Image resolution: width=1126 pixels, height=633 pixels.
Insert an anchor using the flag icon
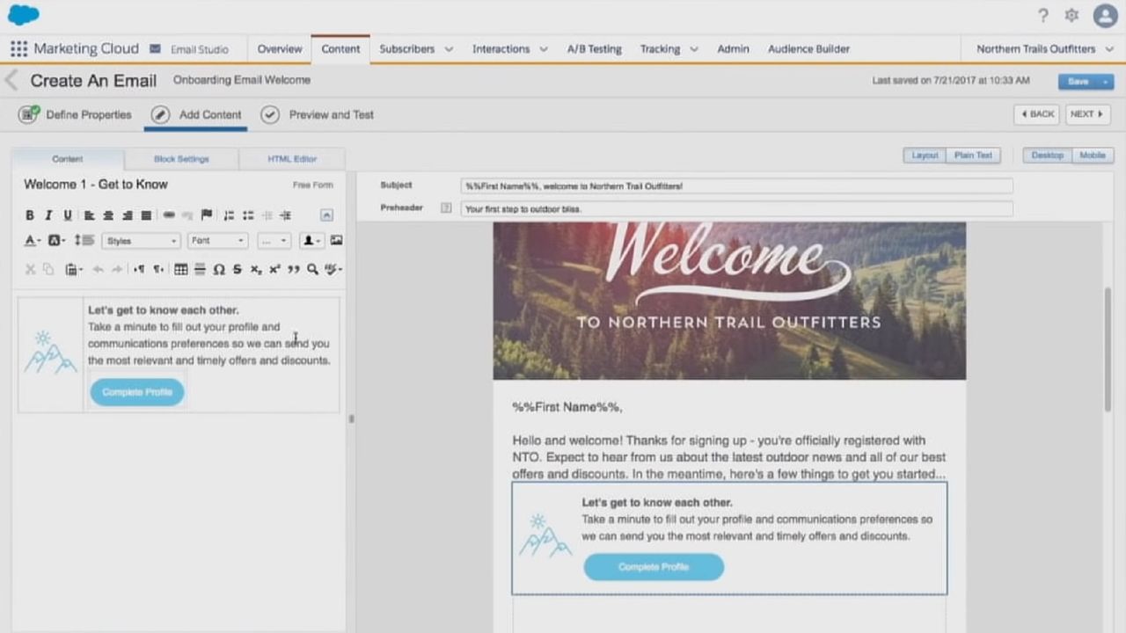coord(207,215)
